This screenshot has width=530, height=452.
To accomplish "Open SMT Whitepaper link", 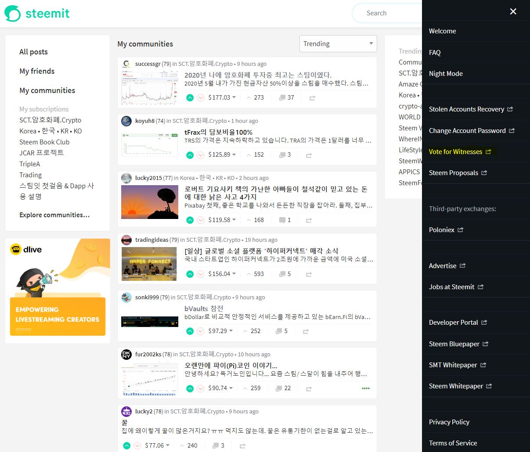I will click(458, 365).
